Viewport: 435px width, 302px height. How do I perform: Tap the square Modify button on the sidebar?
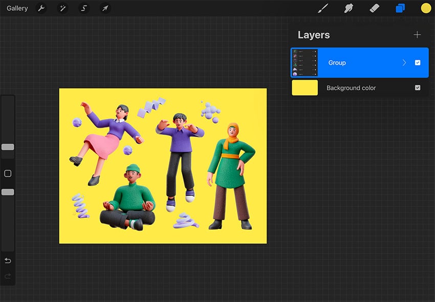pyautogui.click(x=7, y=173)
